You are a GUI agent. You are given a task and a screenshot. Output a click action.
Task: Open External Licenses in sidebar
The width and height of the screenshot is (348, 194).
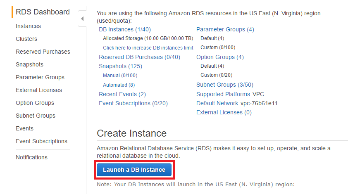pos(39,90)
